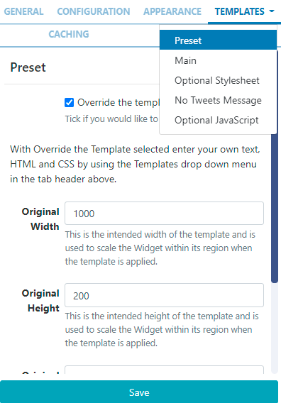The width and height of the screenshot is (281, 403).
Task: Open the Optional Stylesheet menu entry
Action: (218, 80)
